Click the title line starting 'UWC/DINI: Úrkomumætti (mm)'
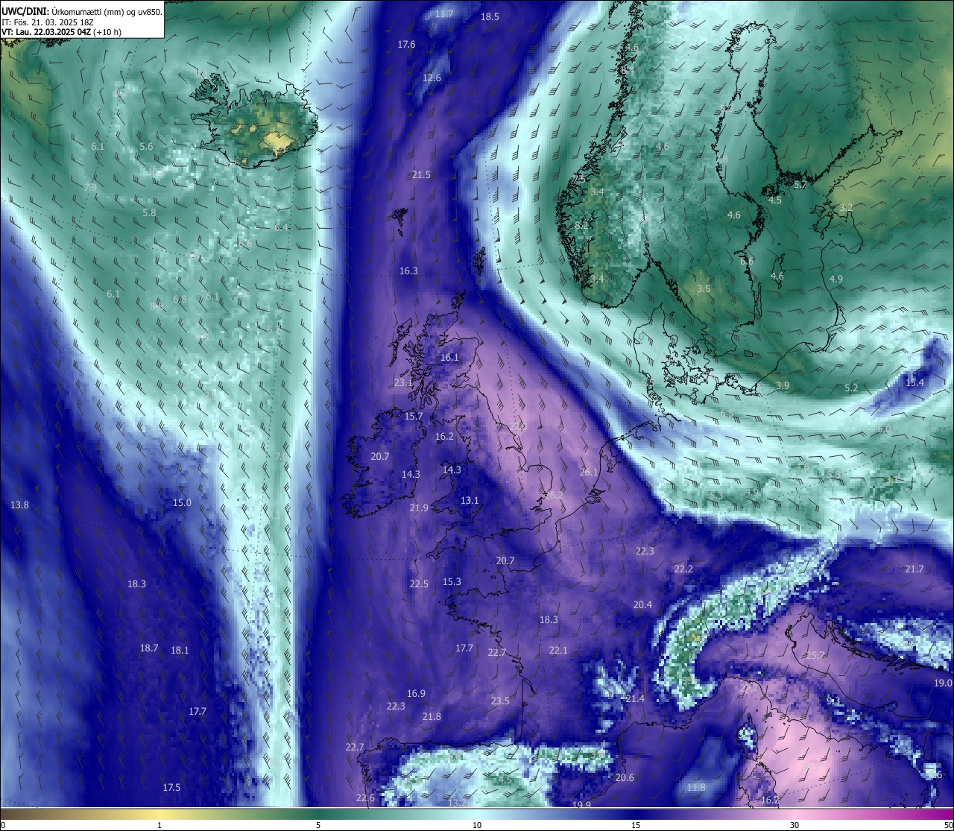The image size is (954, 831). (x=82, y=12)
